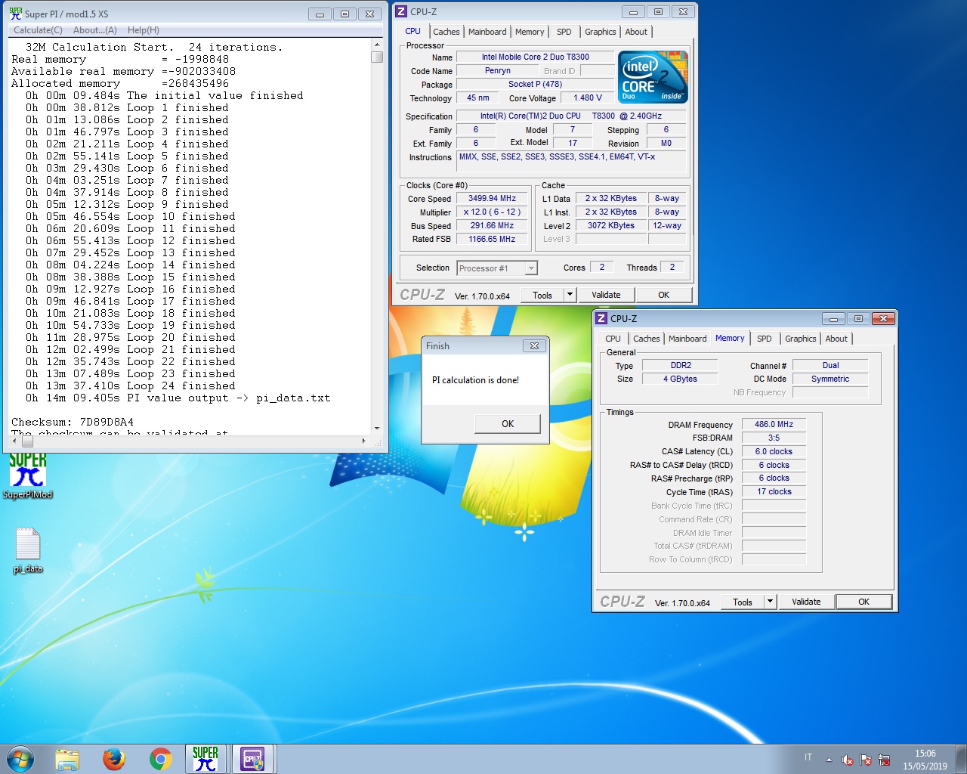This screenshot has width=967, height=774.
Task: Click OK in lower CPU-Z window
Action: (x=864, y=602)
